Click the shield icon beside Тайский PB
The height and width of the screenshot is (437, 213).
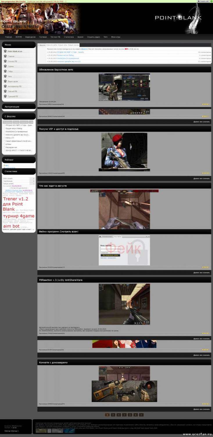(5, 91)
